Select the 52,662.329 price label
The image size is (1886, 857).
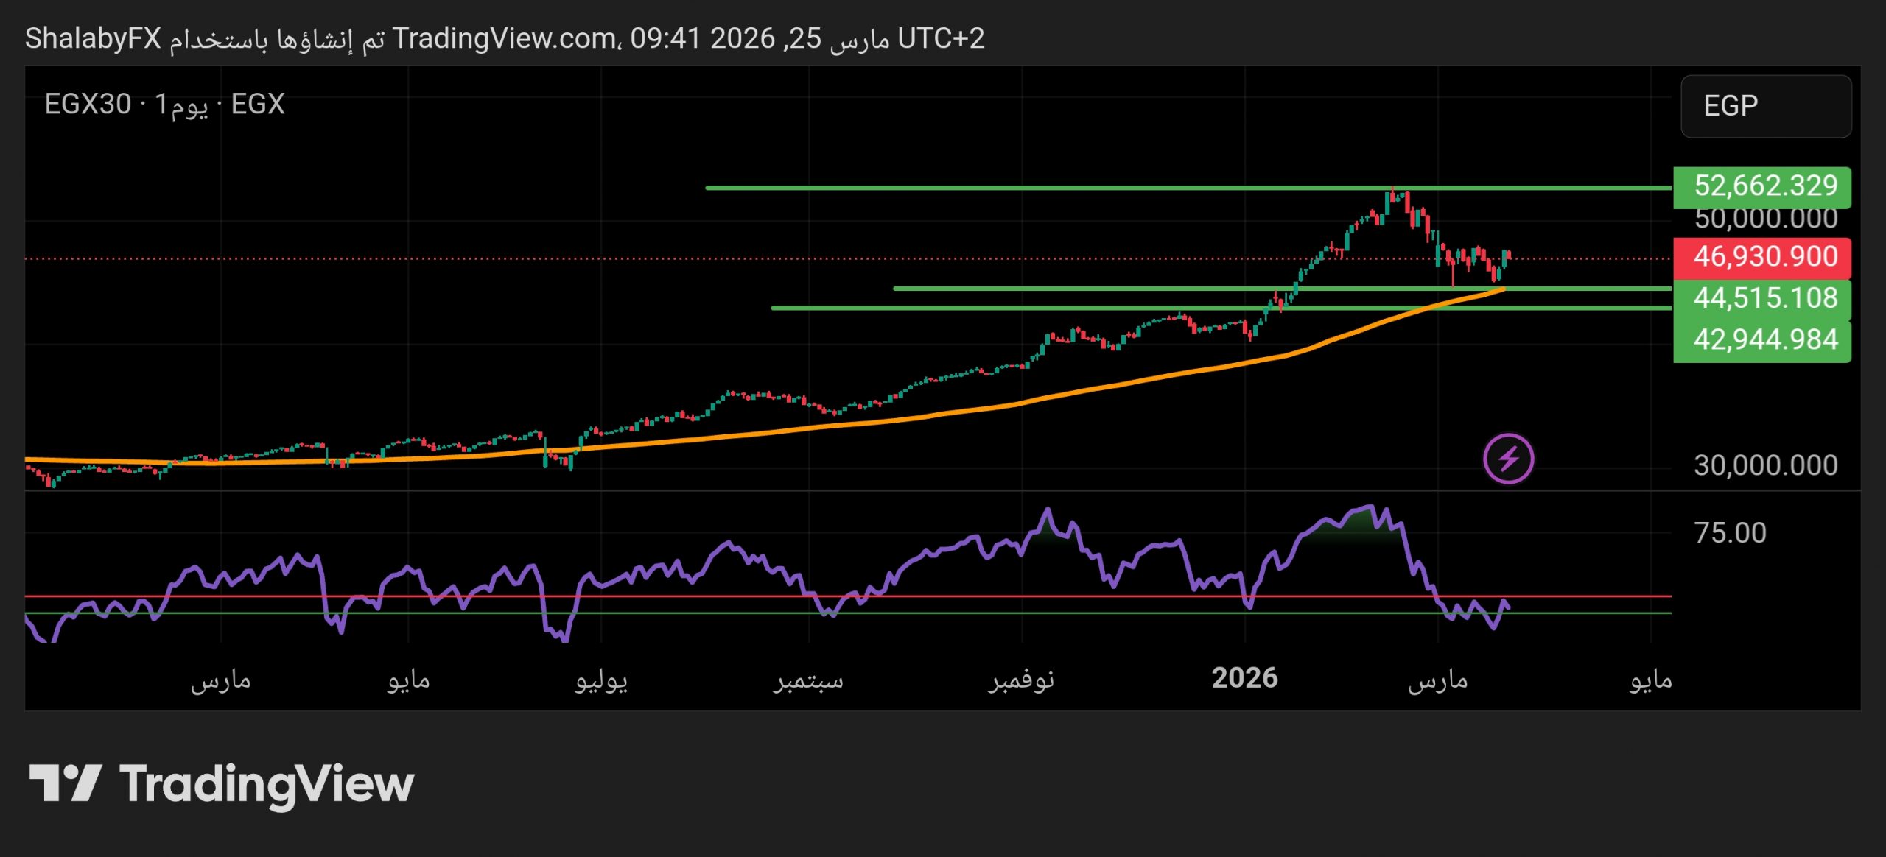1761,186
